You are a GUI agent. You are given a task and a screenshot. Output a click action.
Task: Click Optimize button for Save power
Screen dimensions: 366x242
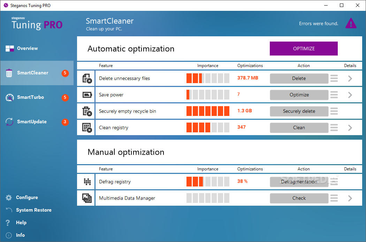pyautogui.click(x=299, y=95)
